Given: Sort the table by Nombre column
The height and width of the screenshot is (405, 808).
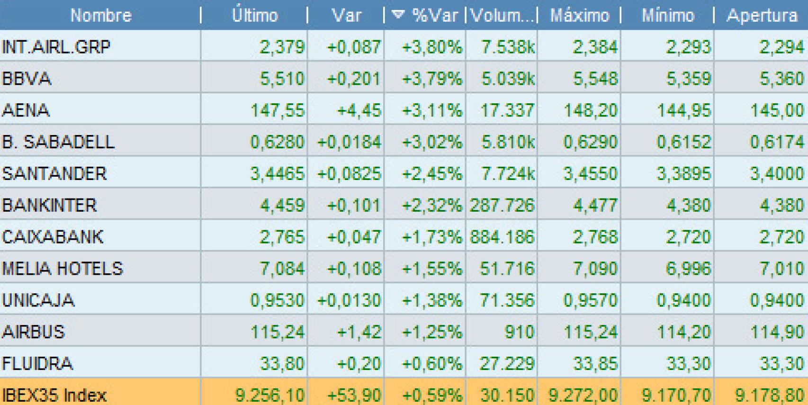Looking at the screenshot, I should click(x=100, y=15).
